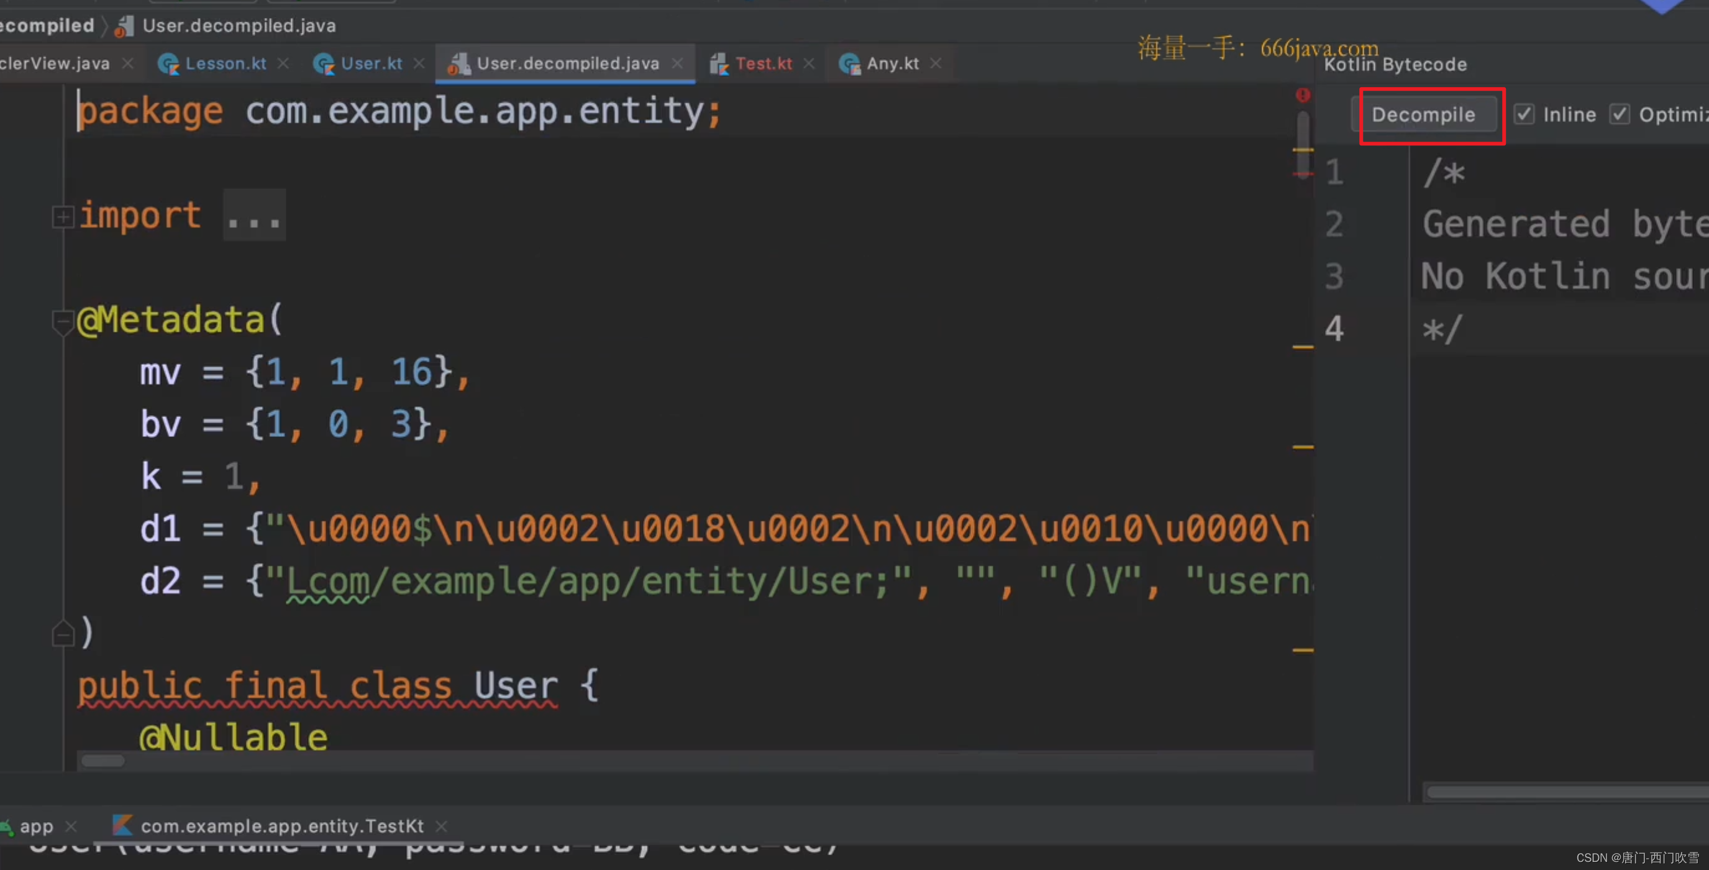The width and height of the screenshot is (1709, 870).
Task: Click the Kotlin file icon on User.kt tab
Action: 323,65
